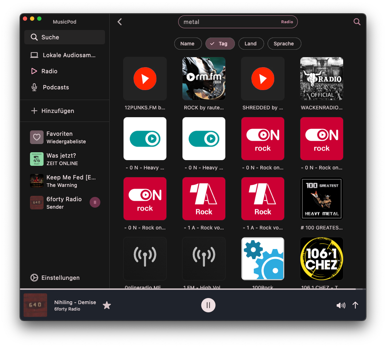This screenshot has height=347, width=386.
Task: Play the 12PUNKS.FM station tile
Action: [x=145, y=79]
